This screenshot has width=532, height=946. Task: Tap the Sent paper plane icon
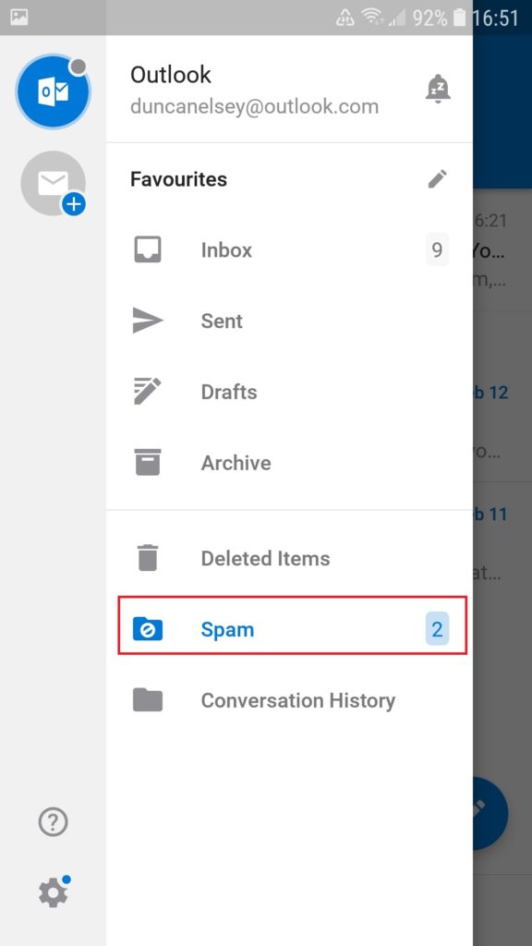148,321
